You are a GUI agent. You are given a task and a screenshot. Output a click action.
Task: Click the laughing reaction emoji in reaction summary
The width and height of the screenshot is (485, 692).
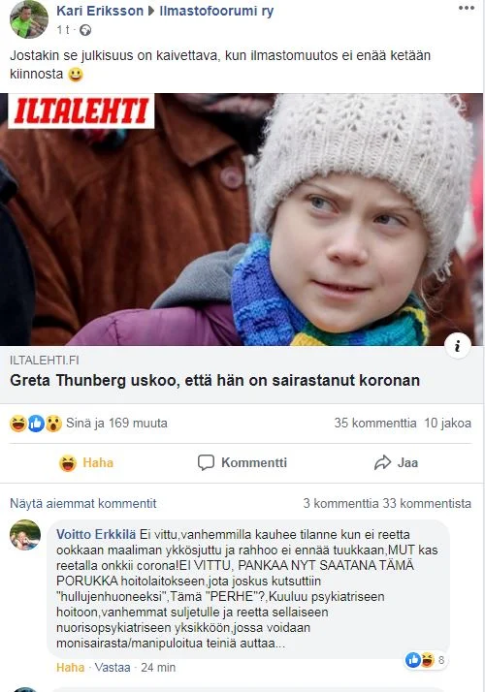tap(18, 424)
